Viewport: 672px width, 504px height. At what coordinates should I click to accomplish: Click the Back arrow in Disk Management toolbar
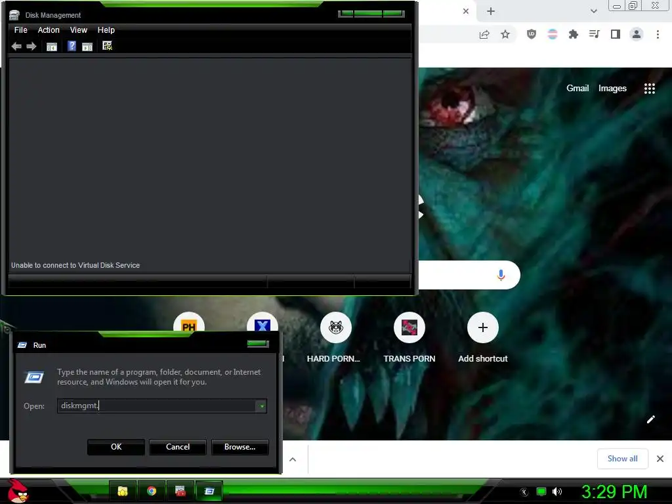(x=16, y=47)
